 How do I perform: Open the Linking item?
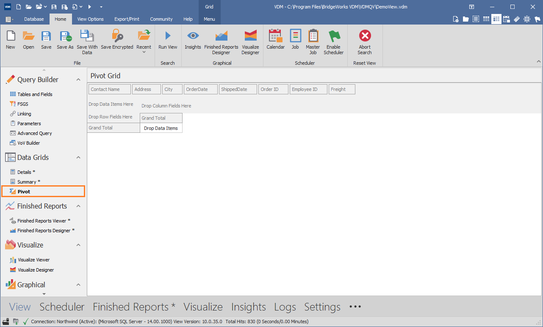tap(24, 114)
